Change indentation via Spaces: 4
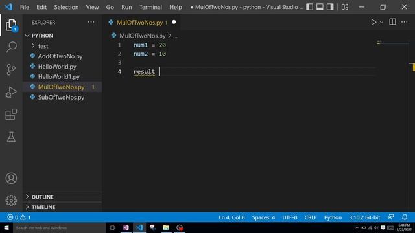 coord(263,217)
